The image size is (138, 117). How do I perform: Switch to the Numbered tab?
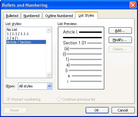[32, 16]
